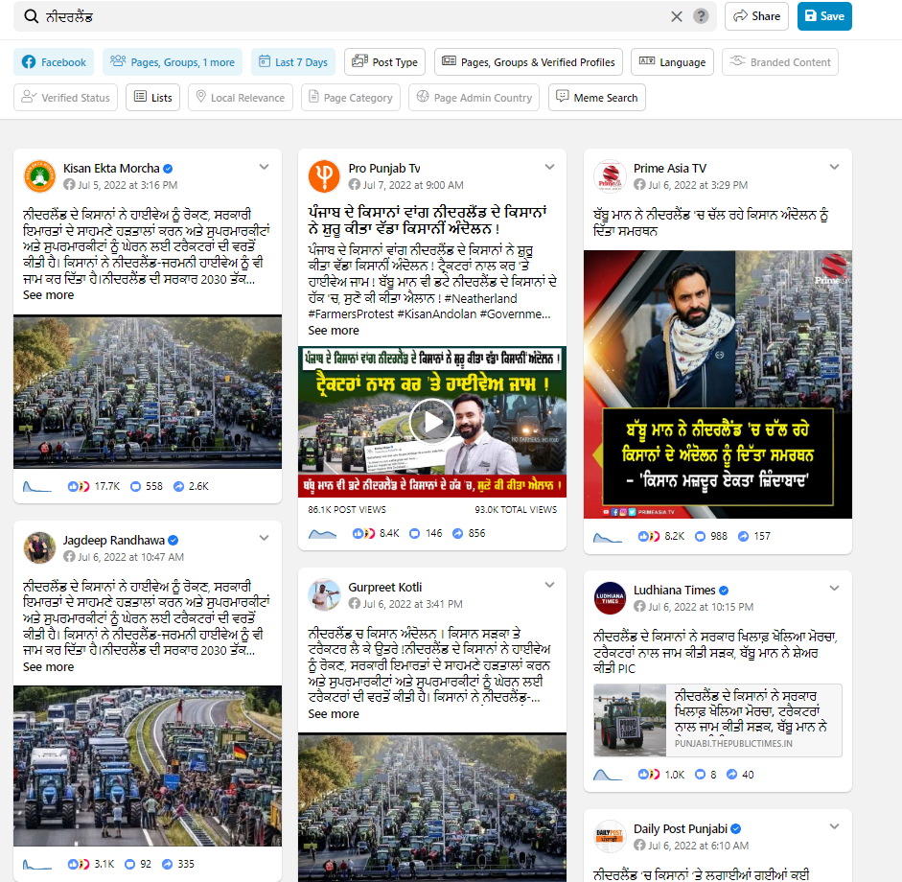Clear the search field with X icon
Image resolution: width=902 pixels, height=882 pixels.
coord(677,16)
